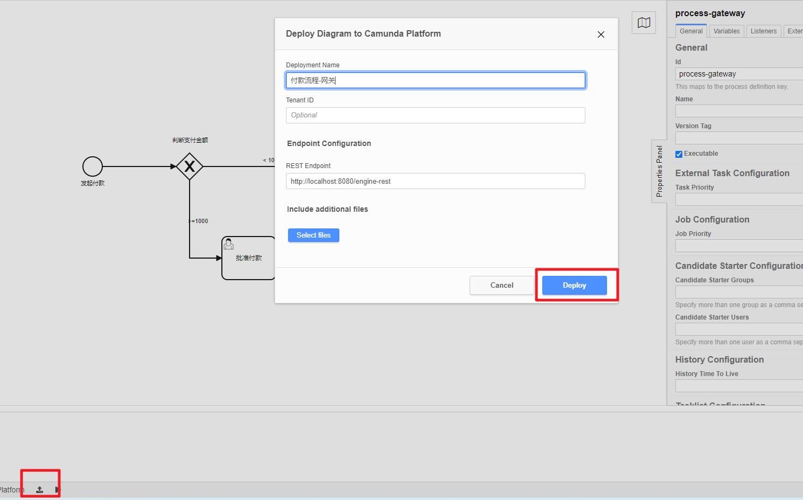This screenshot has height=500, width=803.
Task: Click the Deploy button
Action: coord(575,286)
